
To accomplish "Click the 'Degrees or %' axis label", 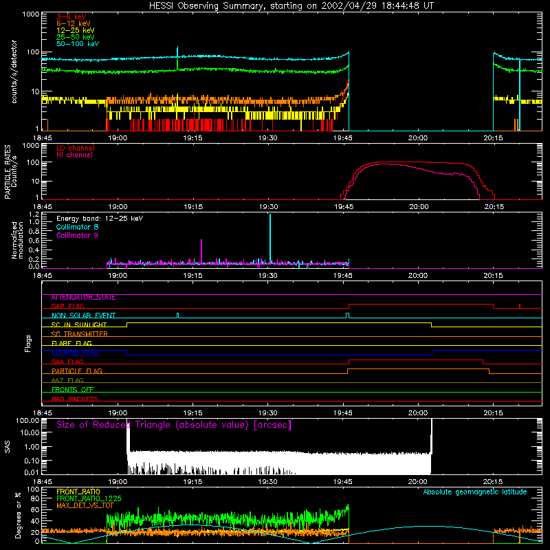I will pyautogui.click(x=18, y=515).
